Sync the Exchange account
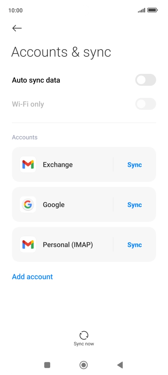This screenshot has width=168, height=375. (x=134, y=165)
